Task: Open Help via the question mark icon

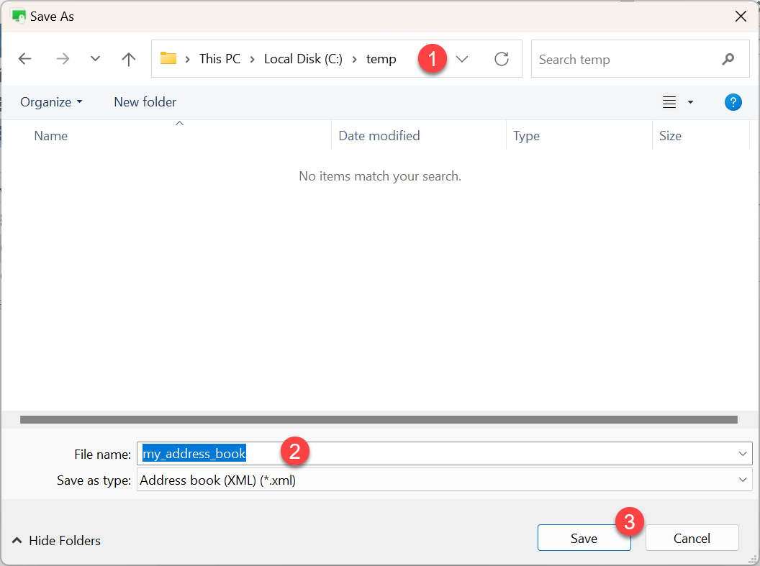Action: point(733,102)
